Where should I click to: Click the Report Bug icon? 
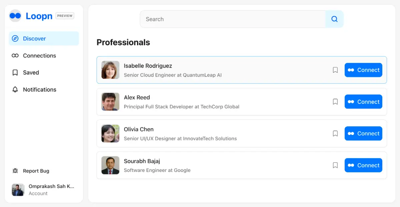(x=15, y=171)
